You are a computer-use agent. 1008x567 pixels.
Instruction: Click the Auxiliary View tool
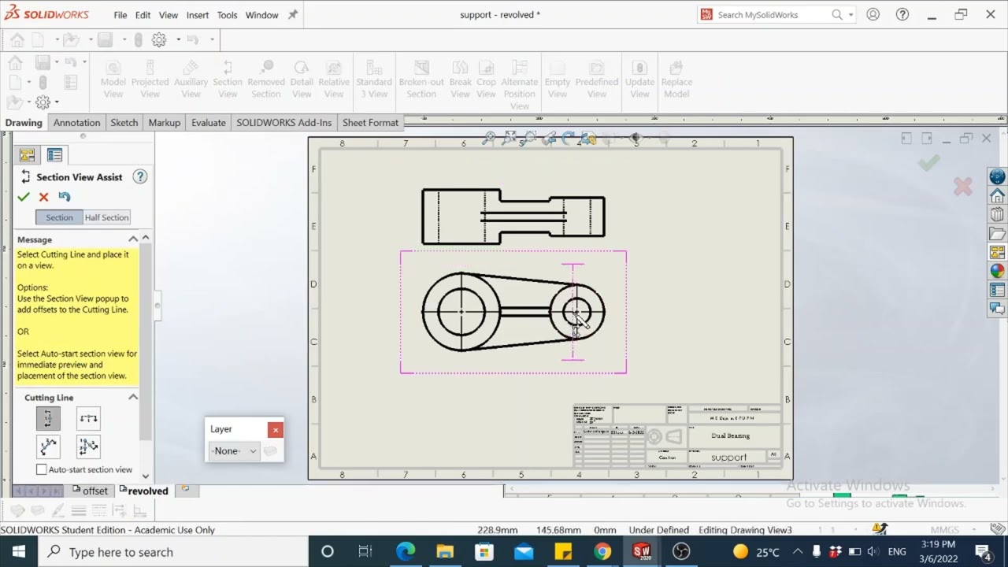191,80
